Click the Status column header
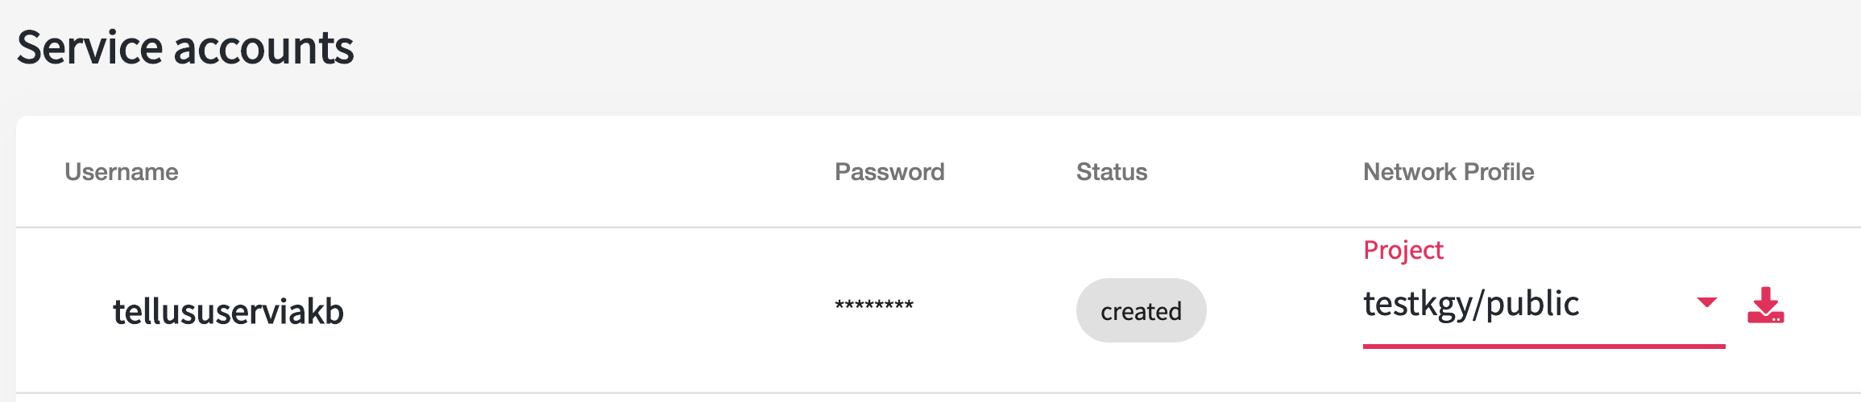 tap(1112, 171)
